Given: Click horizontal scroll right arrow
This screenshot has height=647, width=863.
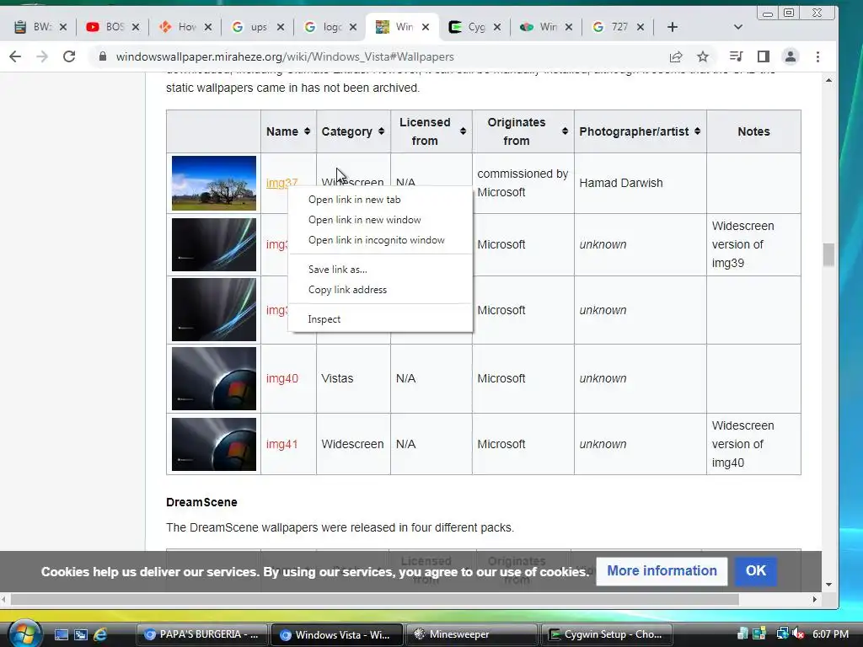Looking at the screenshot, I should point(815,599).
